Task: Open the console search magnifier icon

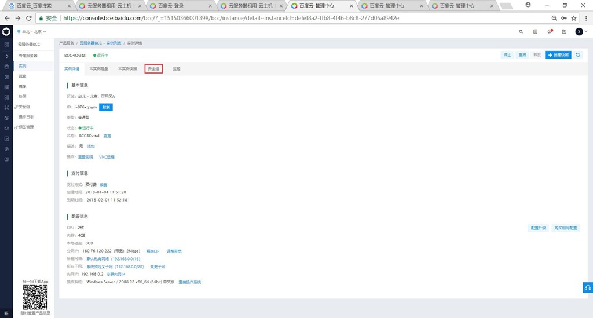Action: coord(521,31)
